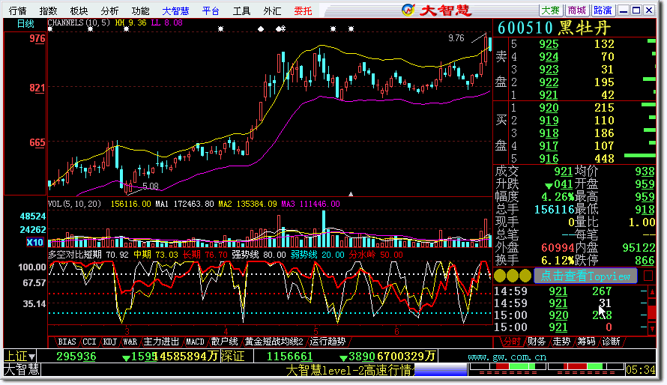
Task: Click the left market breadth bar in status bar
Action: point(507,367)
